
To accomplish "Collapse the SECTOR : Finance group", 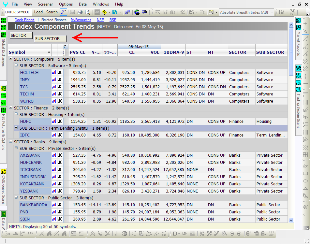I will (11, 108).
